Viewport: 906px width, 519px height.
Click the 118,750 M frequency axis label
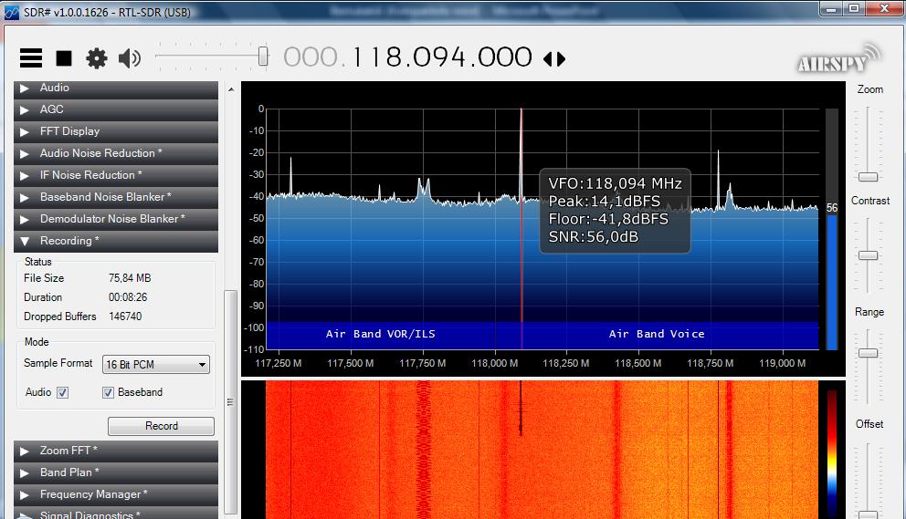711,363
